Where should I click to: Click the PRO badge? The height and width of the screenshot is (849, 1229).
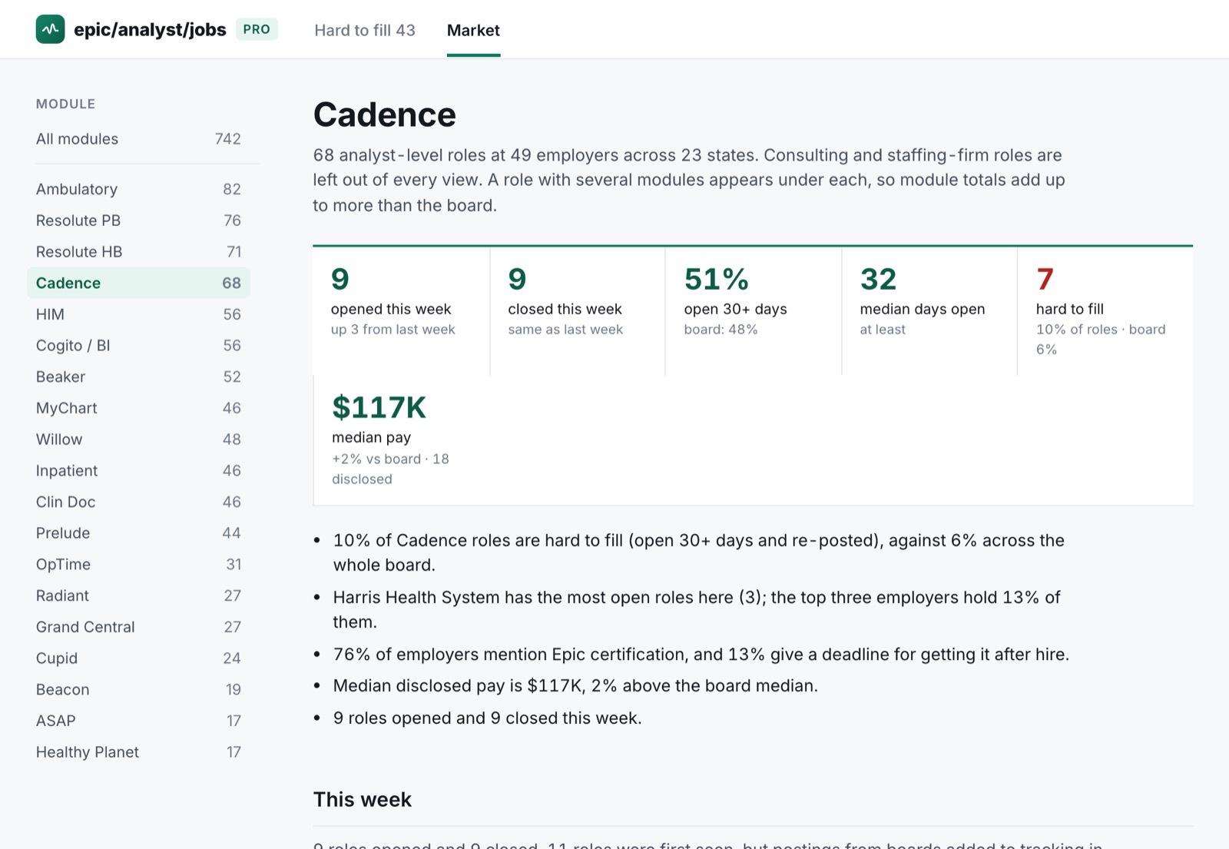coord(257,29)
